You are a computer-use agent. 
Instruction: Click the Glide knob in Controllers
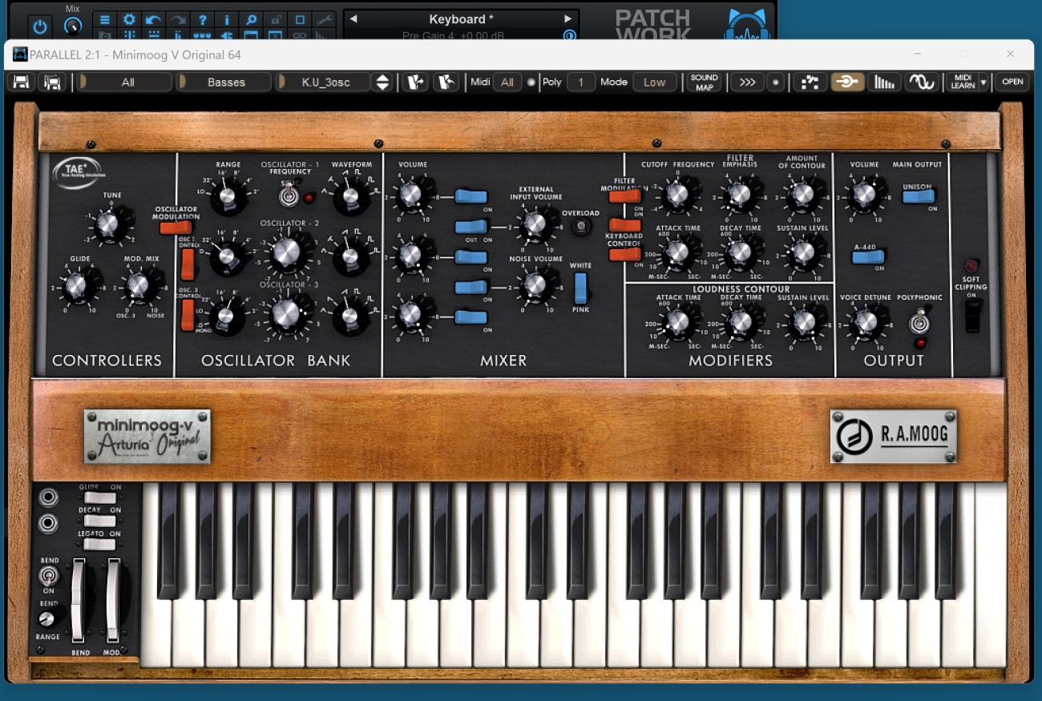[x=77, y=287]
